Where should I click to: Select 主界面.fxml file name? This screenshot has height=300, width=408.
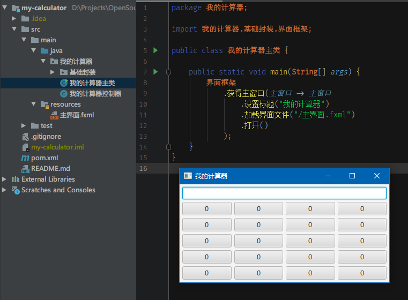click(x=77, y=115)
